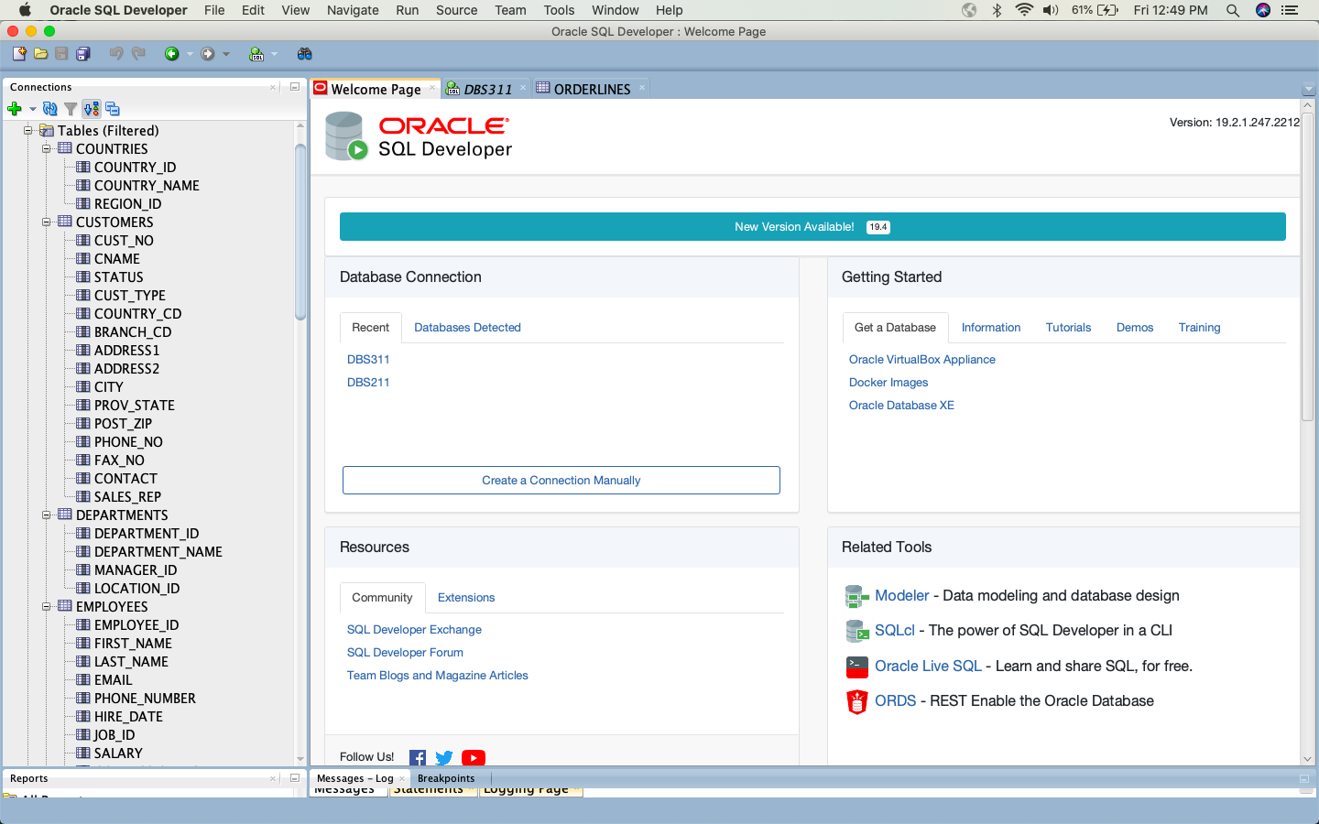Open the editor tab list dropdown arrow
Screen dimensions: 1319x824
coord(1308,89)
